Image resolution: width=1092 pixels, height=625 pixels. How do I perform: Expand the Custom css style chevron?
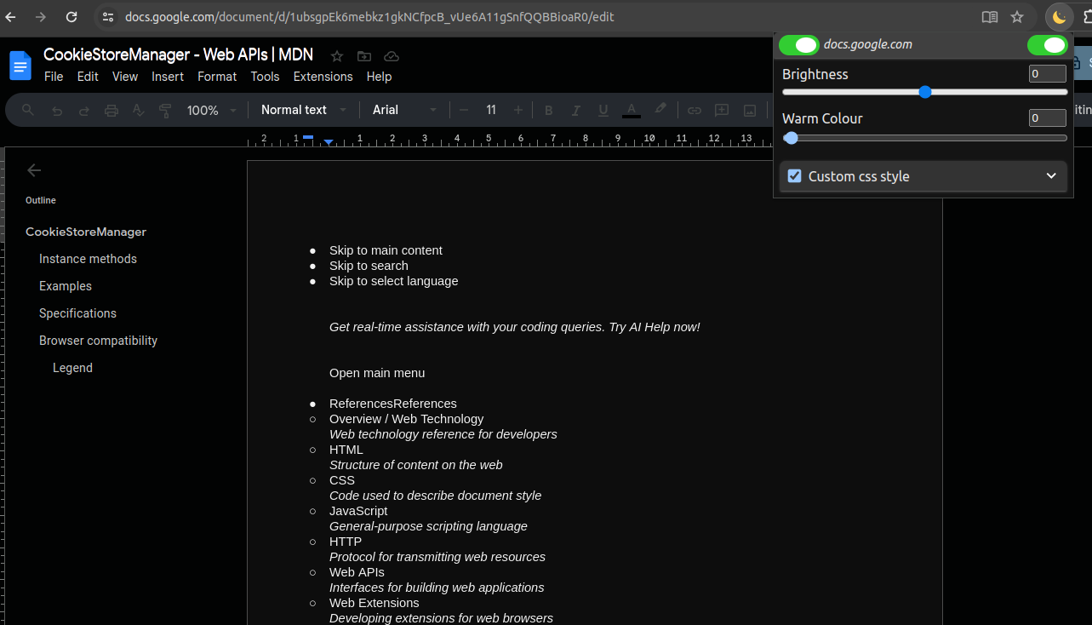pyautogui.click(x=1051, y=176)
